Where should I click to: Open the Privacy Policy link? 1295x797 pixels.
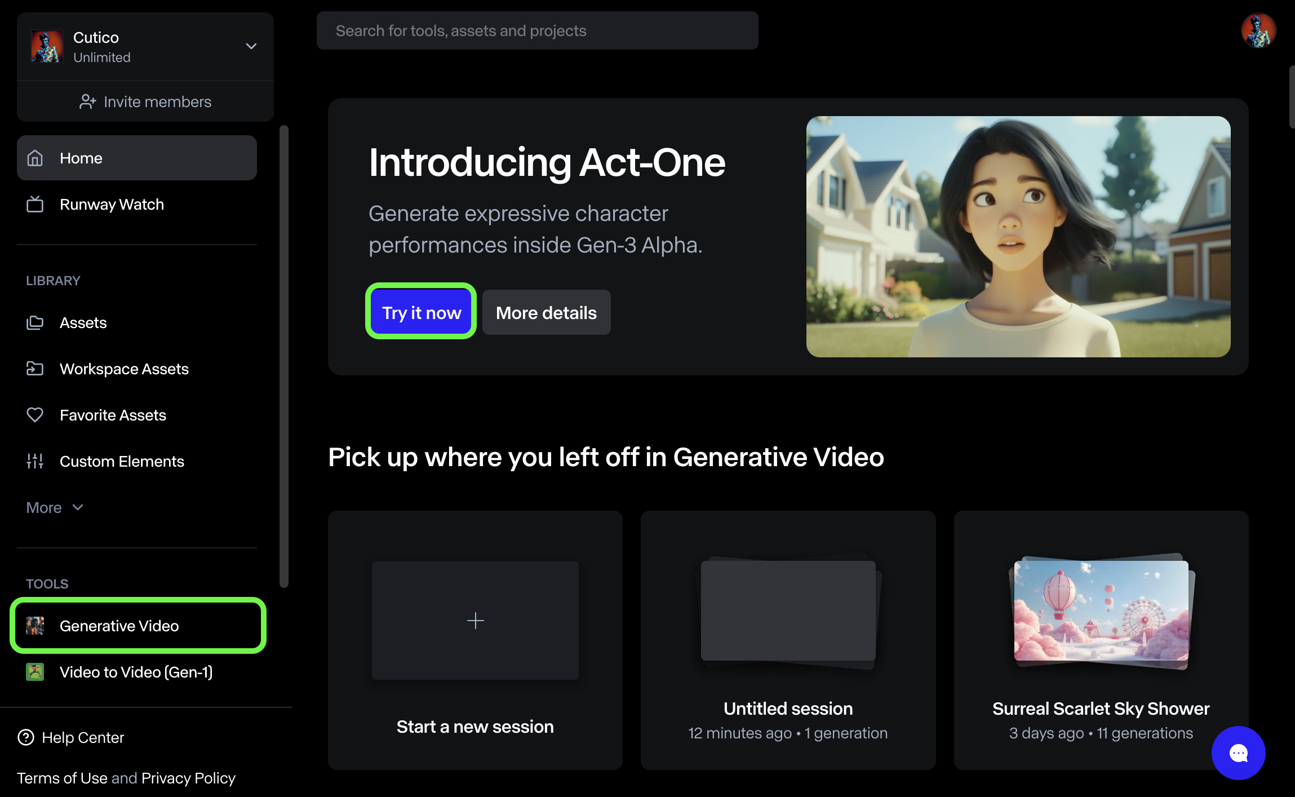(188, 778)
